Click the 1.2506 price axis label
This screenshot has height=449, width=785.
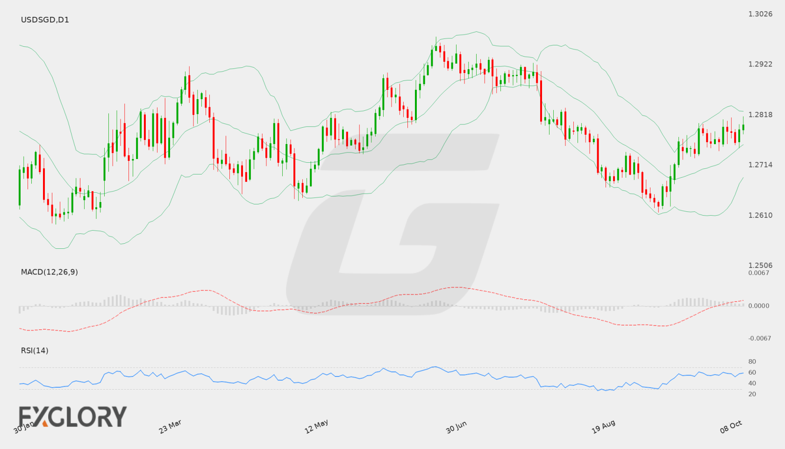[x=760, y=265]
